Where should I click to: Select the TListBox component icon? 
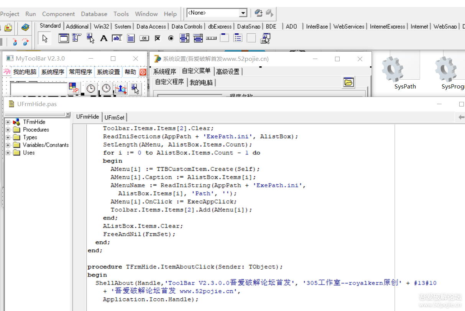(184, 38)
